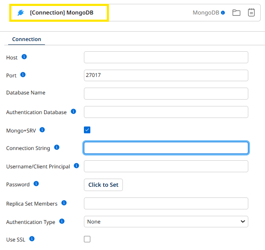Click the blue plug connection icon
Screen dimensions: 265x250
click(21, 13)
